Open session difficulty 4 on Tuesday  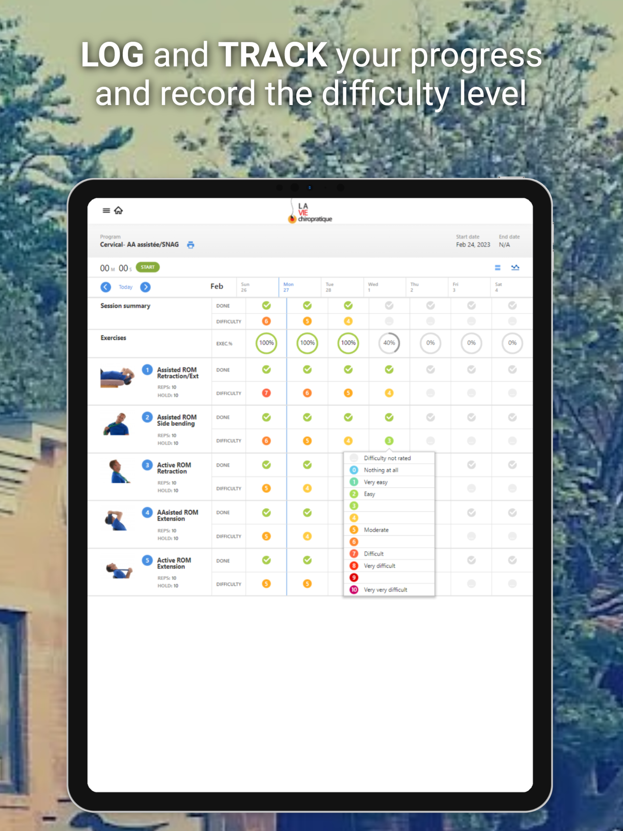tap(348, 321)
